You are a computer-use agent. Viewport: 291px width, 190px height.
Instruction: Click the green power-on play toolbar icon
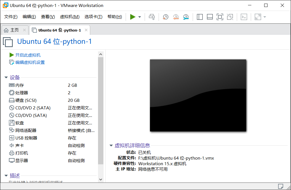[x=133, y=17]
